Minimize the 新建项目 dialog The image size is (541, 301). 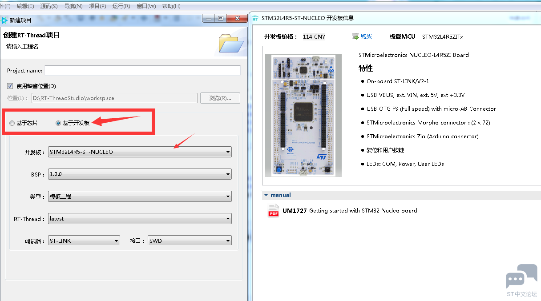click(x=209, y=18)
